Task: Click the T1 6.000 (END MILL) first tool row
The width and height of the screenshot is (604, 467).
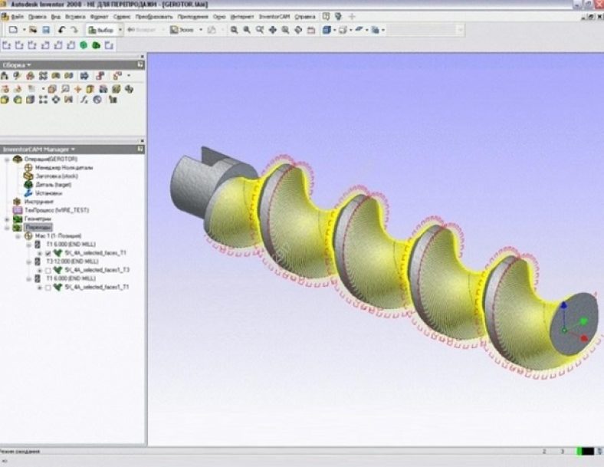Action: click(x=71, y=245)
